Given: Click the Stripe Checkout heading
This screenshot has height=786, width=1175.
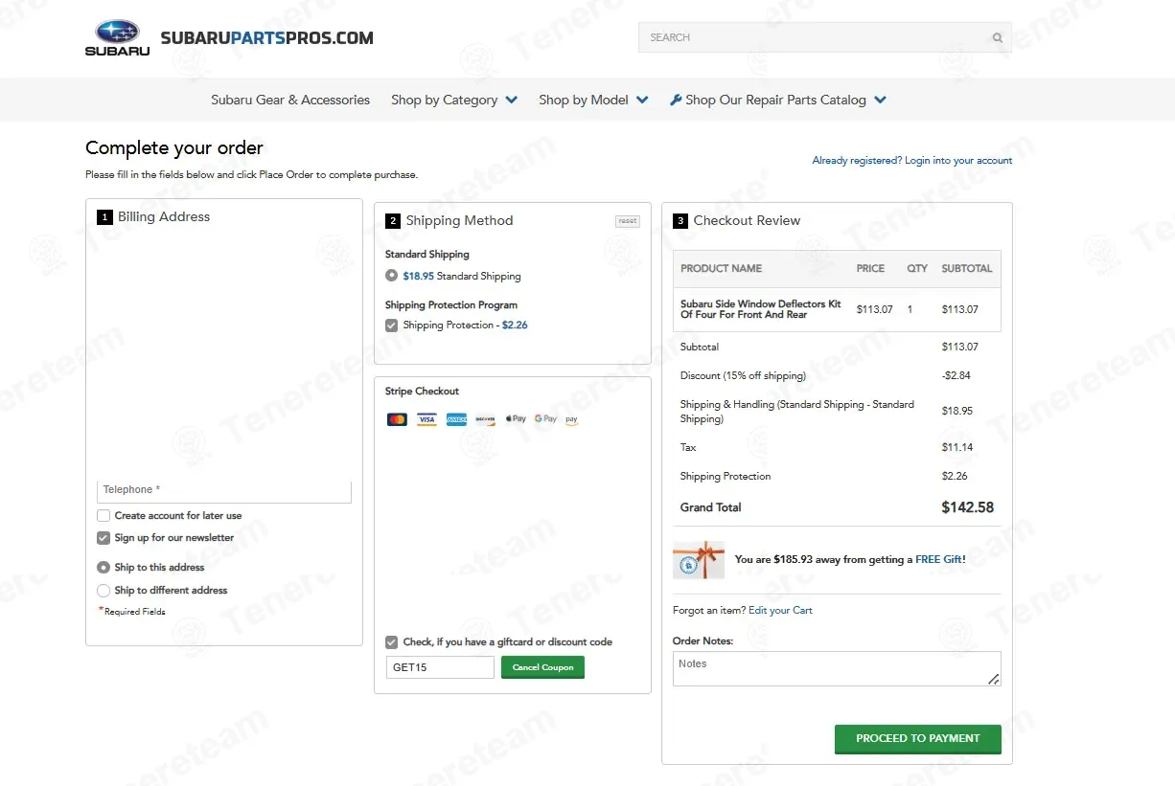Looking at the screenshot, I should click(x=422, y=392).
